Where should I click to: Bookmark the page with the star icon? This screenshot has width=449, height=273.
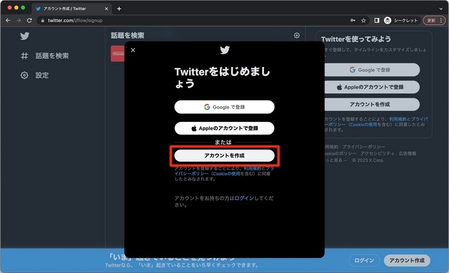[363, 20]
